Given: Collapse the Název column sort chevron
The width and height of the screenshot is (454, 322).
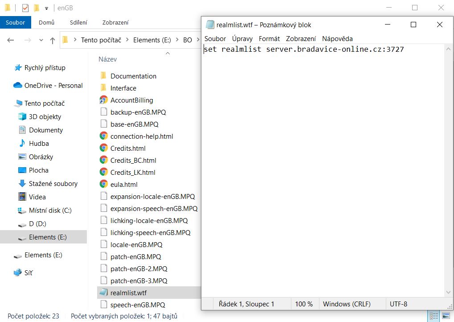Looking at the screenshot, I should point(168,53).
